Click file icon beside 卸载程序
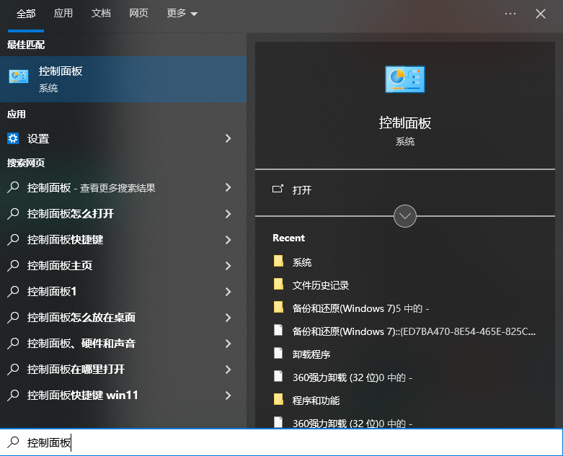Screen dimensions: 563x456 pyautogui.click(x=278, y=354)
